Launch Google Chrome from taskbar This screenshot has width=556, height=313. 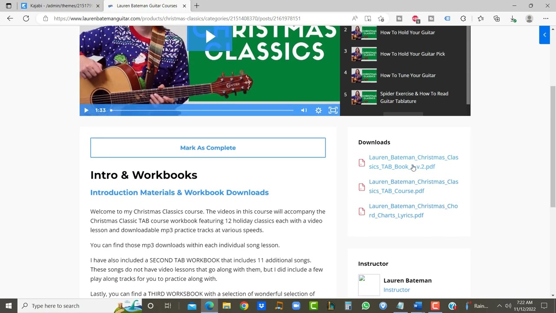[x=244, y=306]
